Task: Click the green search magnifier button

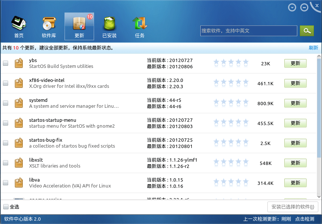Action: click(x=307, y=31)
